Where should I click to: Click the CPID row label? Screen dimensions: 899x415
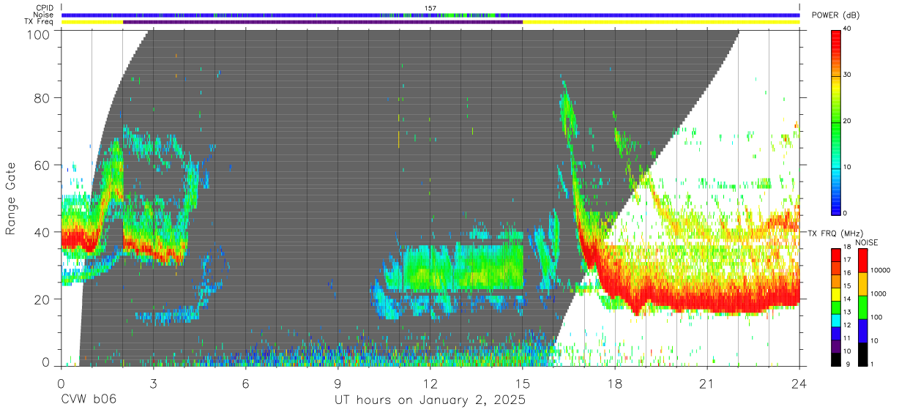pyautogui.click(x=44, y=8)
